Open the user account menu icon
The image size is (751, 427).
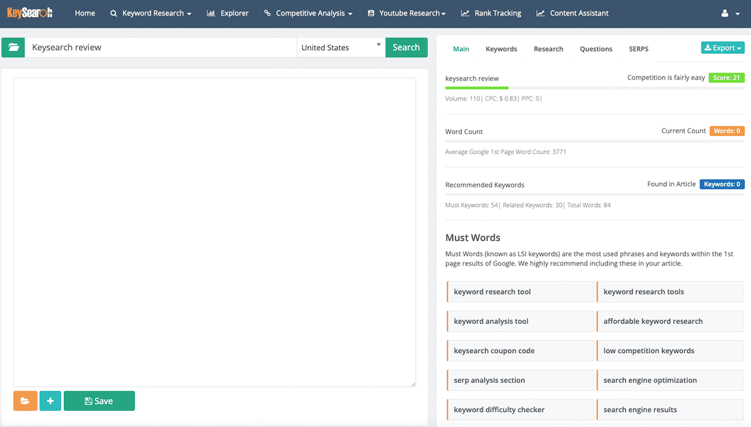click(729, 13)
